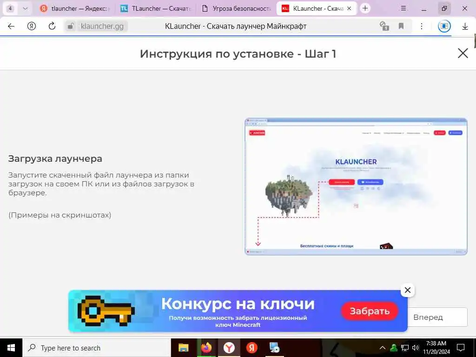Open a new tab with plus button

(365, 8)
